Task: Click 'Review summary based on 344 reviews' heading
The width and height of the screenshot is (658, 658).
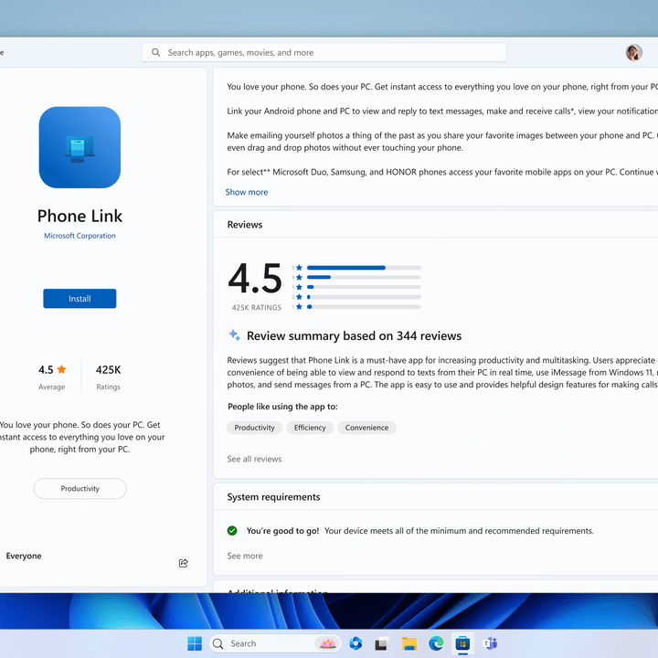Action: pyautogui.click(x=355, y=335)
